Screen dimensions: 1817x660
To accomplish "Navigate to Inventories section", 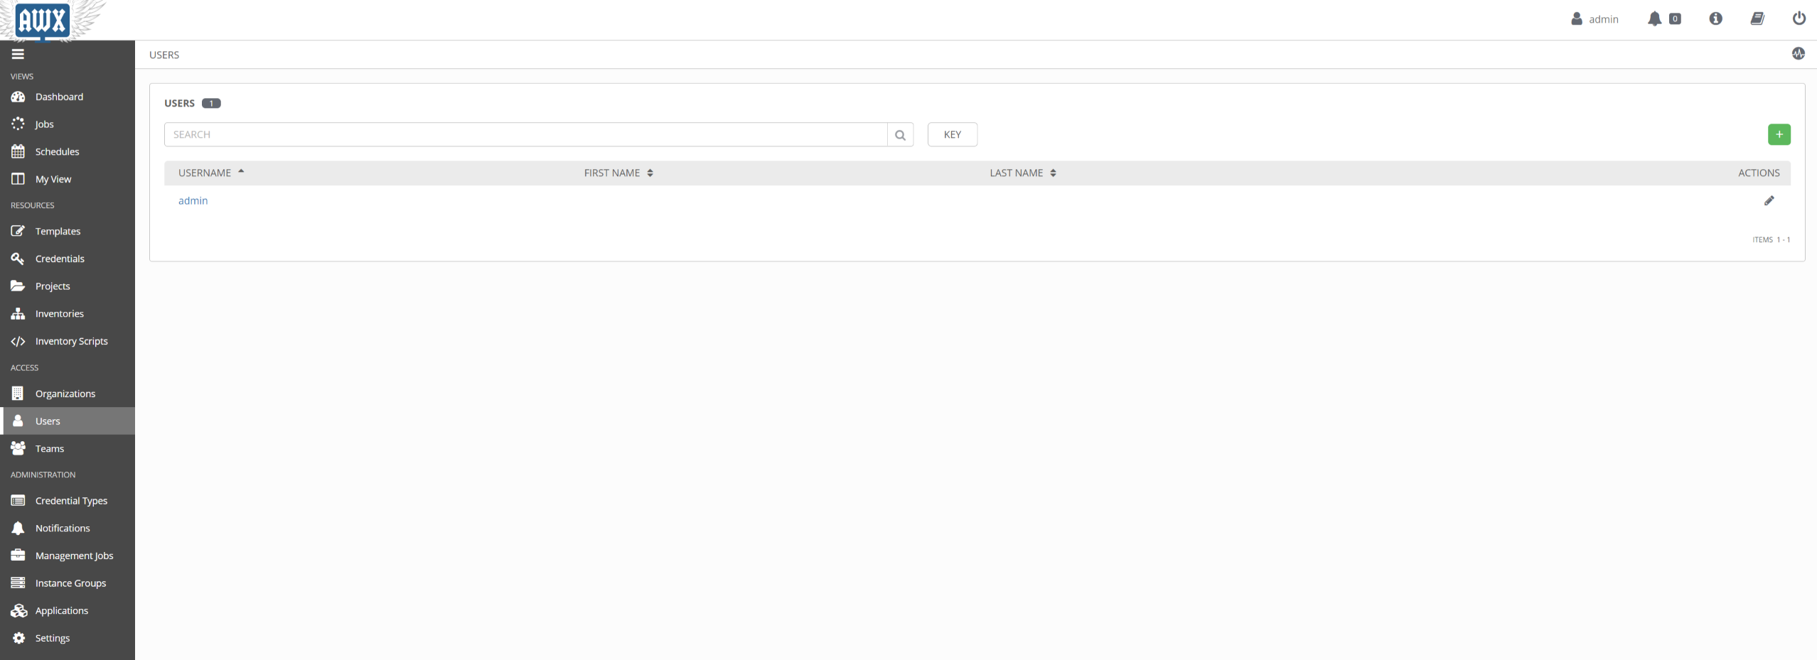I will (59, 313).
